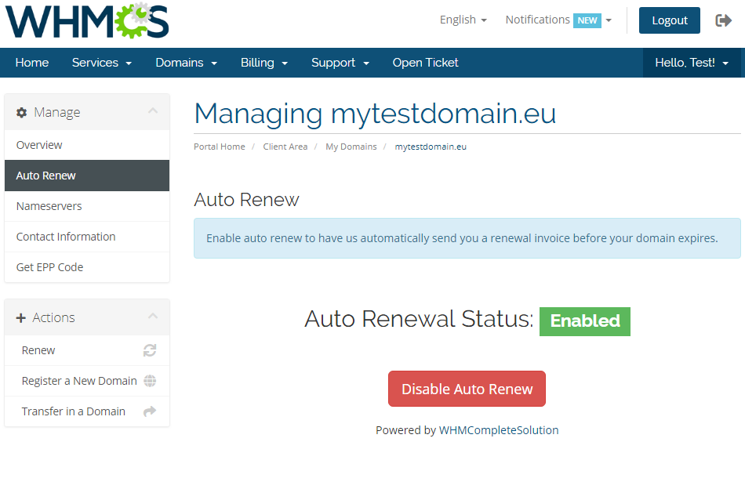This screenshot has width=745, height=489.
Task: Open the Domains menu
Action: 187,63
